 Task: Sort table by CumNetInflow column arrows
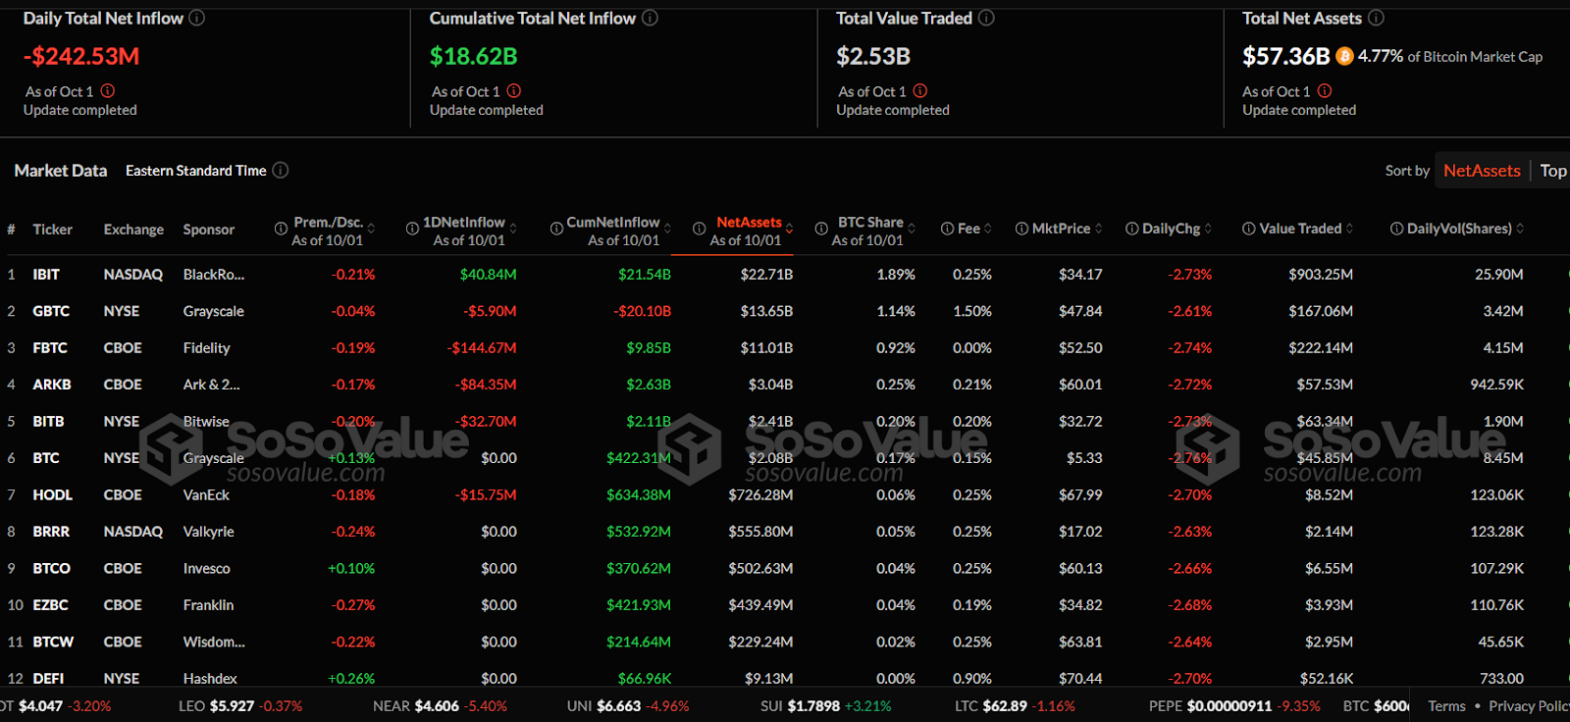[x=667, y=229]
